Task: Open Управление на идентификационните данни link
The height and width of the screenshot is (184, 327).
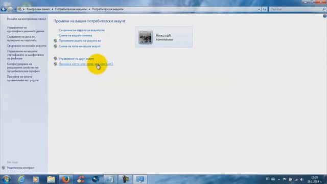Action: [x=26, y=29]
